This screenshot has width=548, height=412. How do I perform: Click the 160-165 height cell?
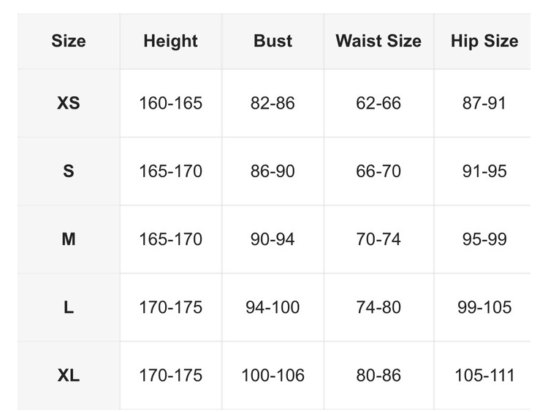pyautogui.click(x=170, y=104)
